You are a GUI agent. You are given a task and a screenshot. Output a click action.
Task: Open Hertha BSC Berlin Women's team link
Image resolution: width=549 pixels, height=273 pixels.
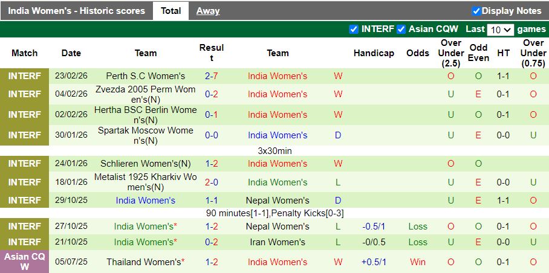(x=145, y=115)
